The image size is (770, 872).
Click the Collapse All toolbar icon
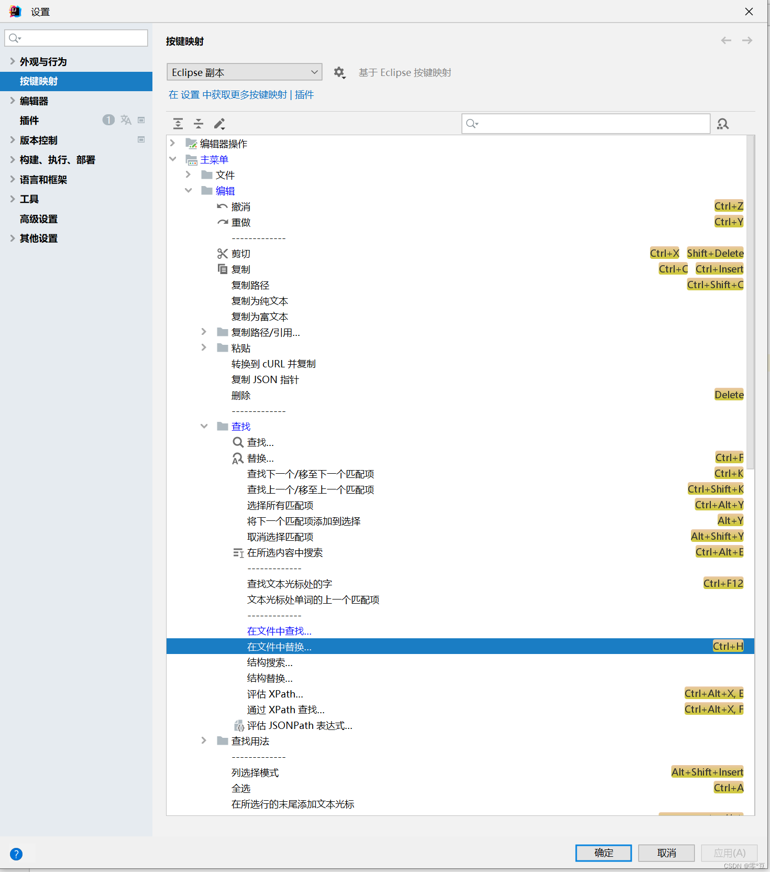[x=199, y=124]
